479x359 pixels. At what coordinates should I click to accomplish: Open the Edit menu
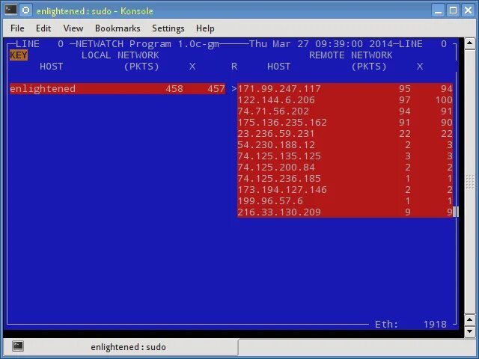coord(43,28)
